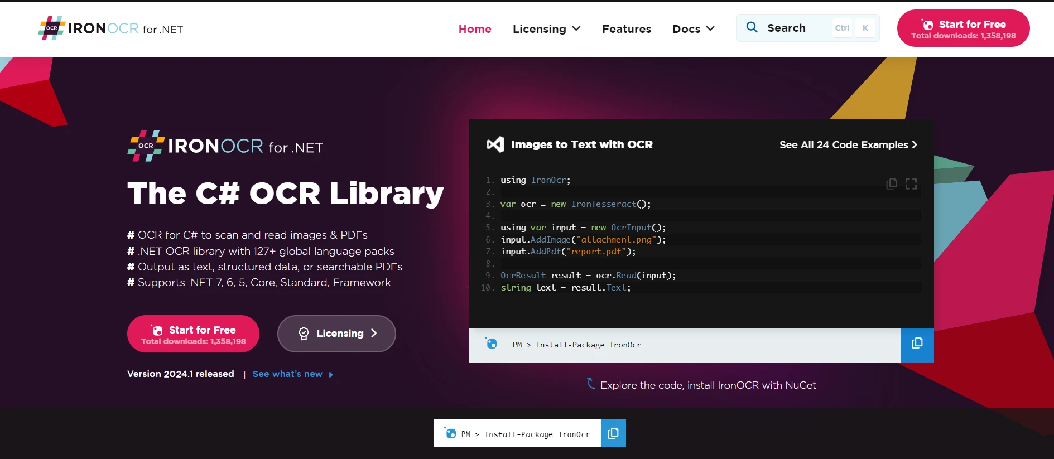Screen dimensions: 1054x459
Task: Open See All 24 Code Examples
Action: point(848,145)
